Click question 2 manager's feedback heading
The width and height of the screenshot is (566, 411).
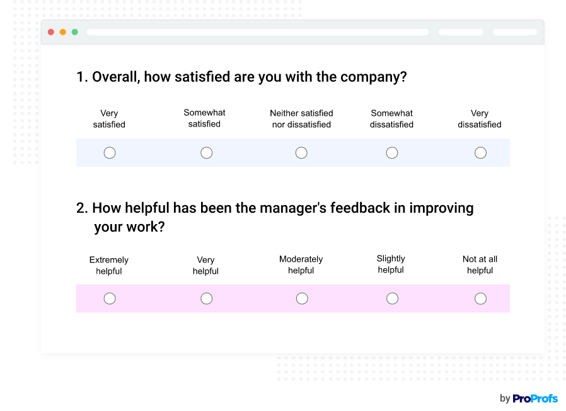coord(275,217)
